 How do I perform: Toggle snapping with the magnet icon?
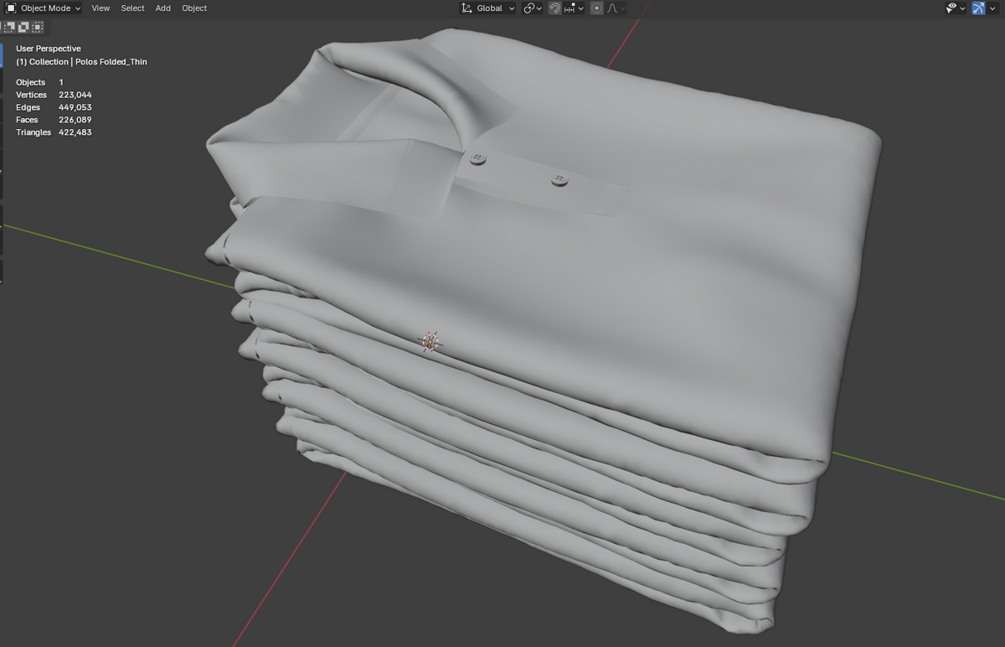[x=554, y=8]
